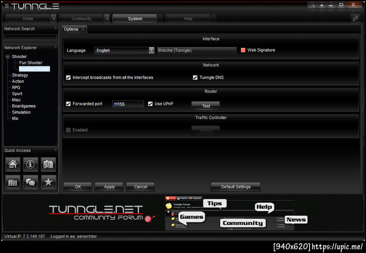366x253 pixels.
Task: Open the hamburger menu beside the Tunngle logo
Action: 7,5
